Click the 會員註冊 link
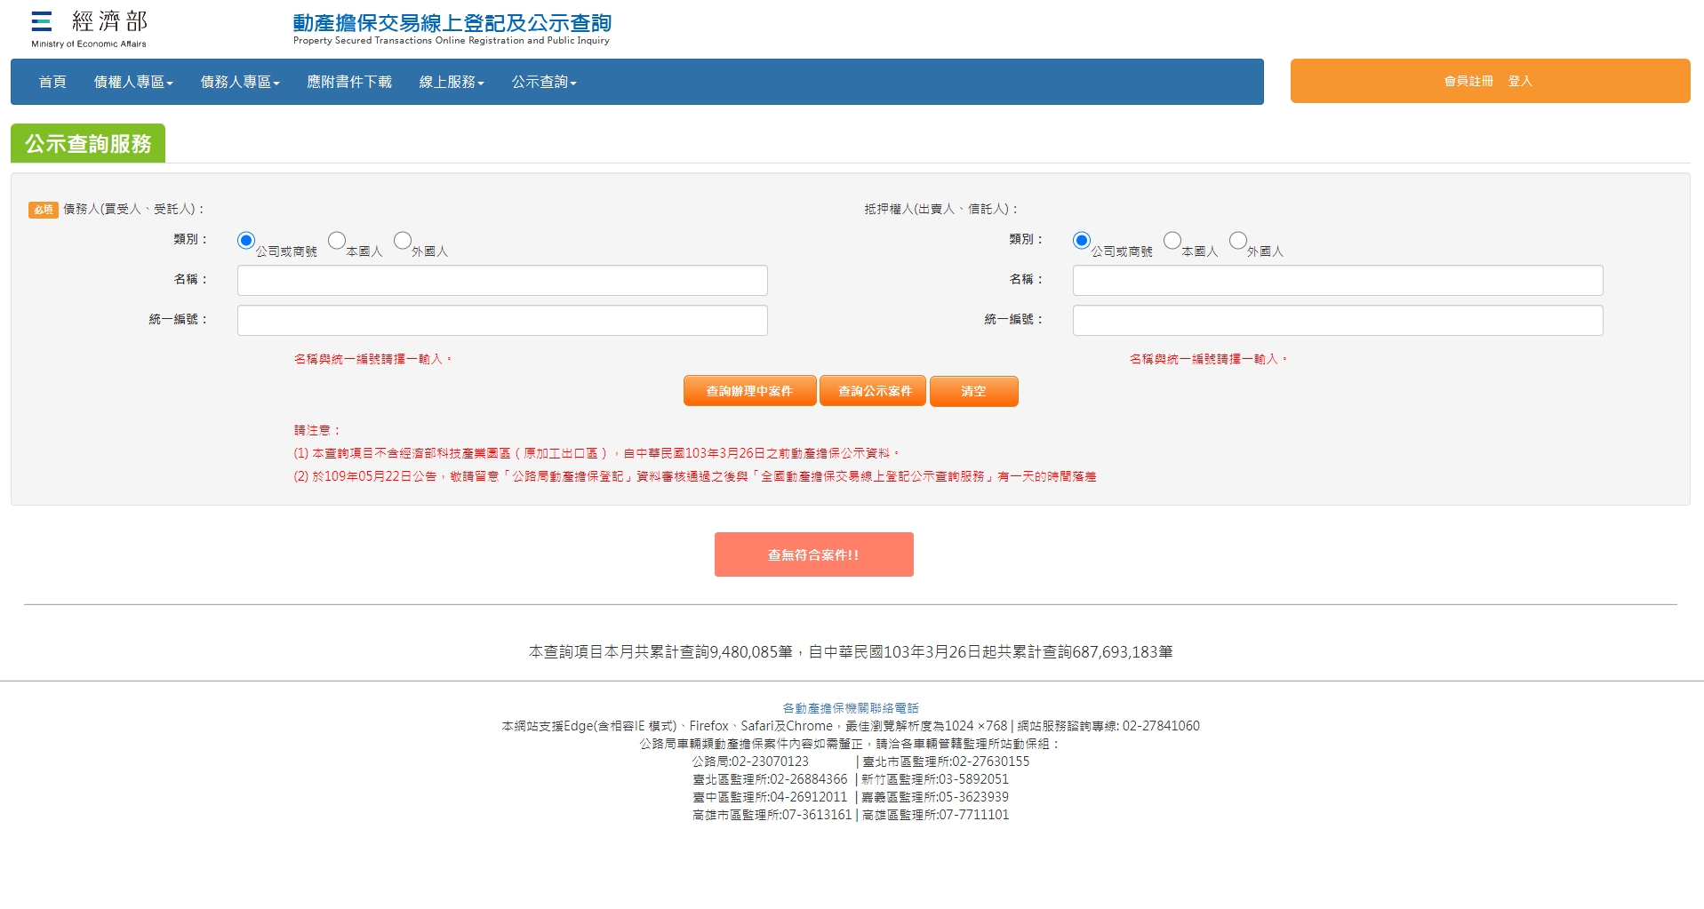The image size is (1704, 909). [x=1468, y=81]
